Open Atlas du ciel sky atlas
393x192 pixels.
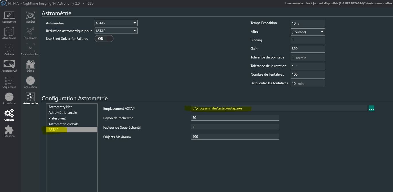point(9,33)
